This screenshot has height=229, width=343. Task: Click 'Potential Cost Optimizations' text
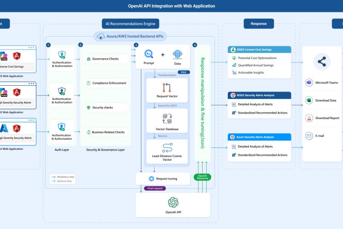pyautogui.click(x=257, y=58)
